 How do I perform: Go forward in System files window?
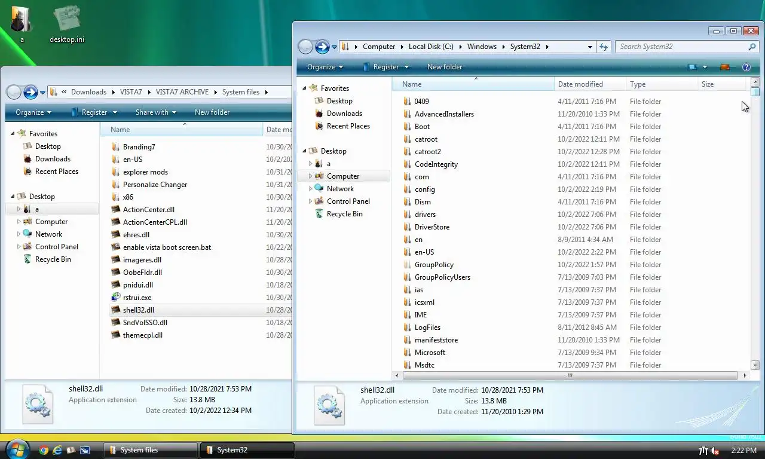coord(30,92)
